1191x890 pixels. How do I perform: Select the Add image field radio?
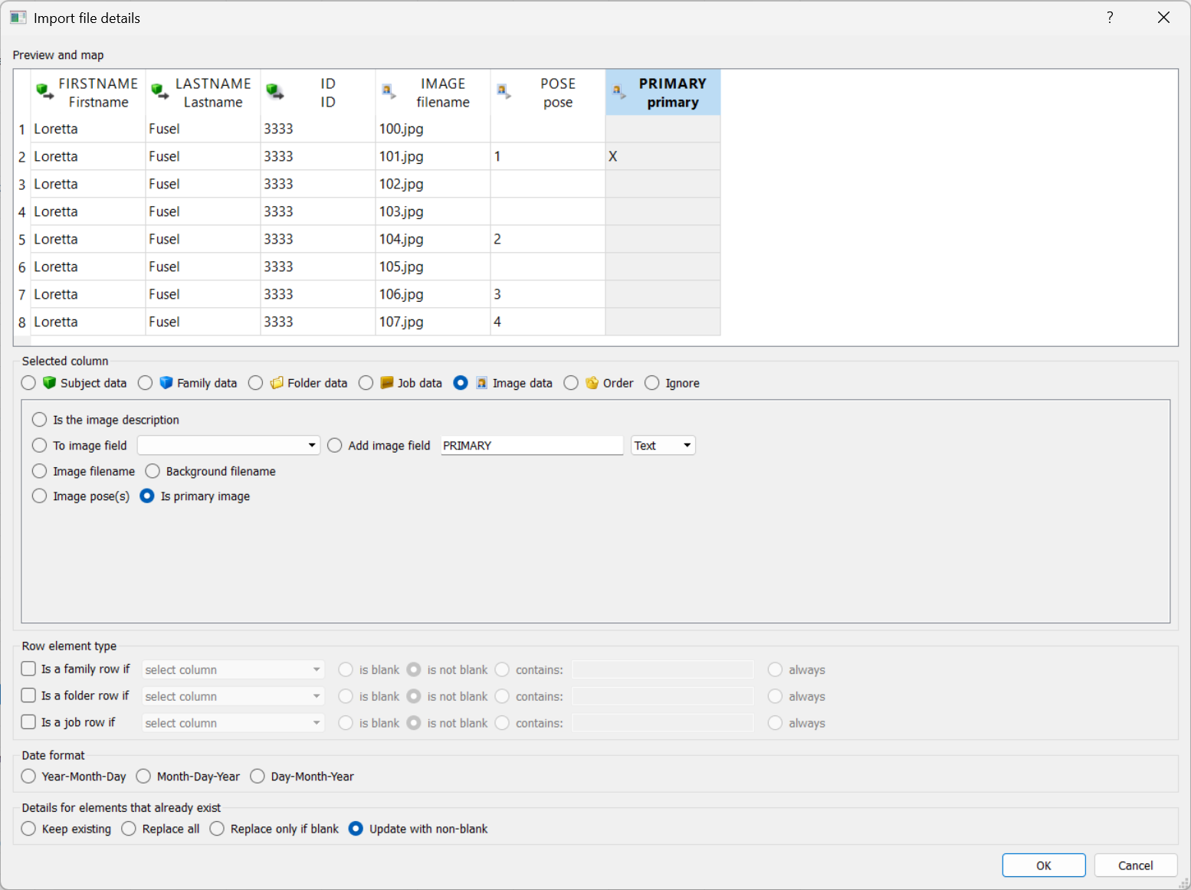(334, 445)
